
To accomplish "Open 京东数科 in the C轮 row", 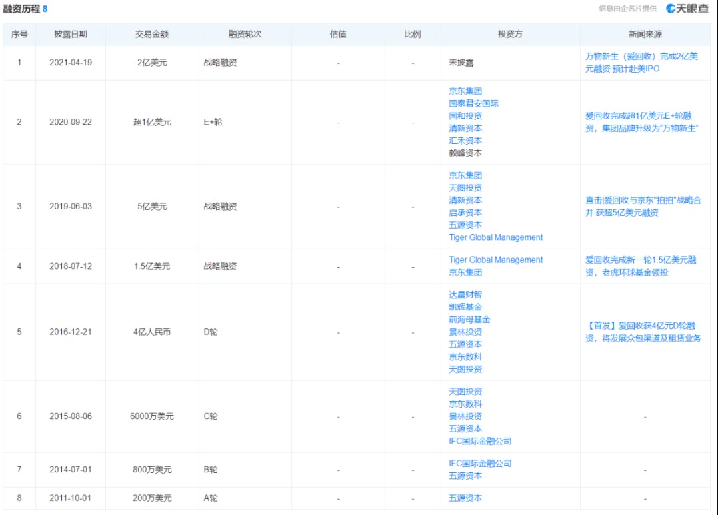I will (465, 404).
